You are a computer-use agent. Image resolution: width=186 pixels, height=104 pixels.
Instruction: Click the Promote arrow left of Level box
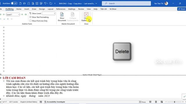[x=4, y=14]
